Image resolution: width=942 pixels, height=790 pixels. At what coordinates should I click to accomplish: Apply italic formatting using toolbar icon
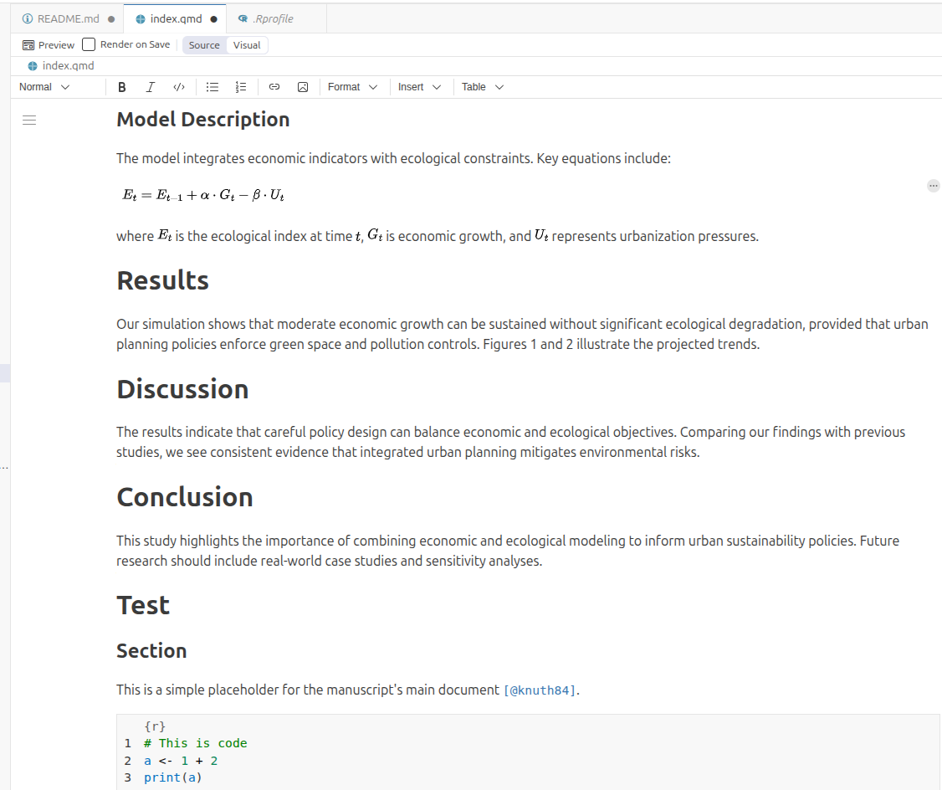(151, 87)
